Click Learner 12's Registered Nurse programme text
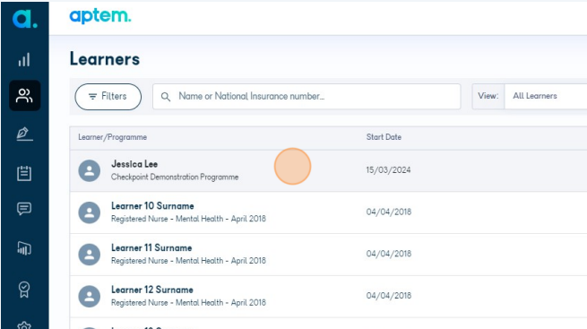Image resolution: width=587 pixels, height=329 pixels. 188,302
